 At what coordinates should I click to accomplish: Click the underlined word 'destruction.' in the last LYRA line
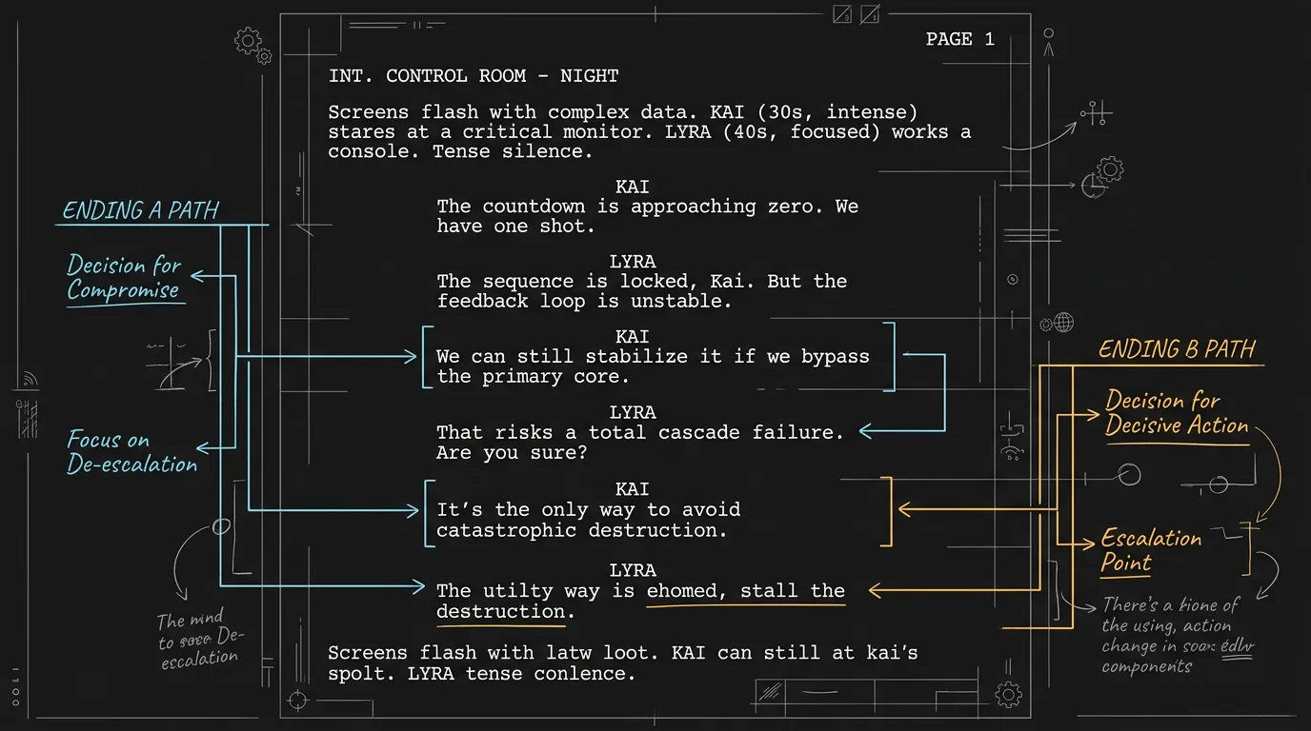506,611
